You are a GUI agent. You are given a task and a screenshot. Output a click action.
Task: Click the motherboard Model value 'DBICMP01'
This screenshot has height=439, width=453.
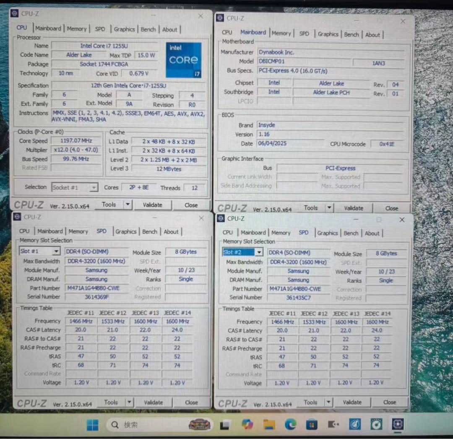tap(305, 61)
